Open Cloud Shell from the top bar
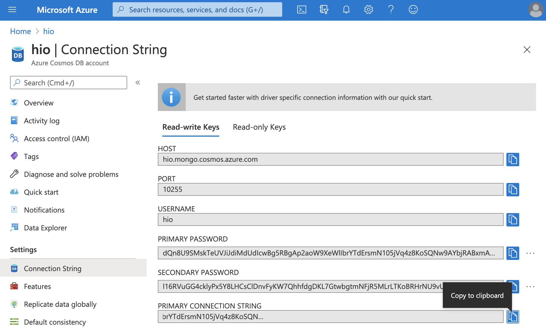Viewport: 546px width, 333px height. (x=302, y=10)
